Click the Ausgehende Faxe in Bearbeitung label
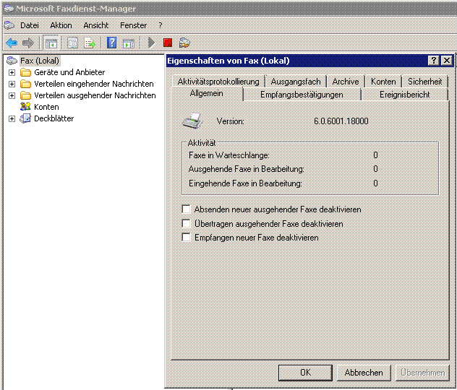Viewport: 457px width, 390px height. click(x=247, y=169)
